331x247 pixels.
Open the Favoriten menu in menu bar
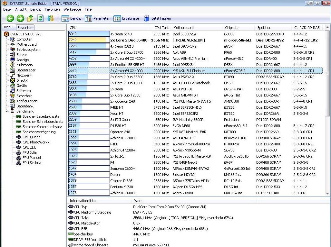52,9
